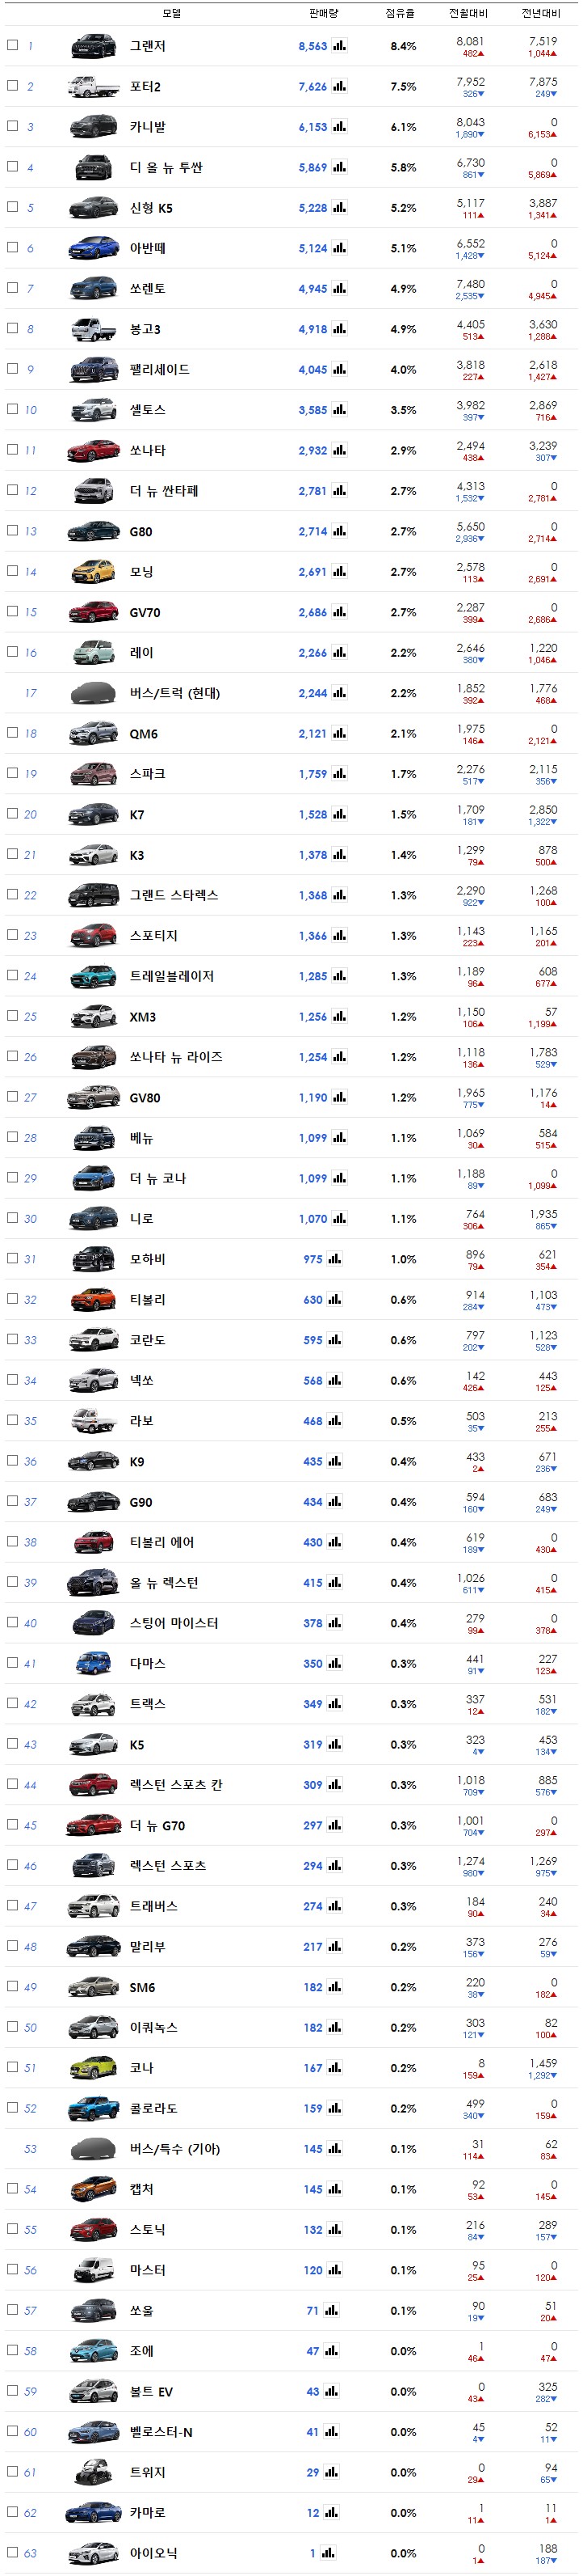Image resolution: width=583 pixels, height=2576 pixels.
Task: Show chart icon for G90
Action: [334, 1501]
